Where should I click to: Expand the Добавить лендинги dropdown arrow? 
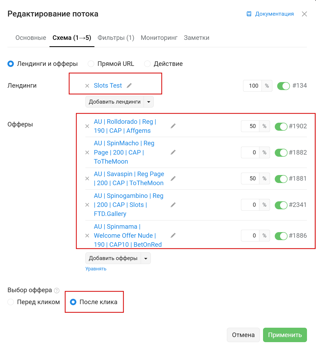tap(149, 102)
